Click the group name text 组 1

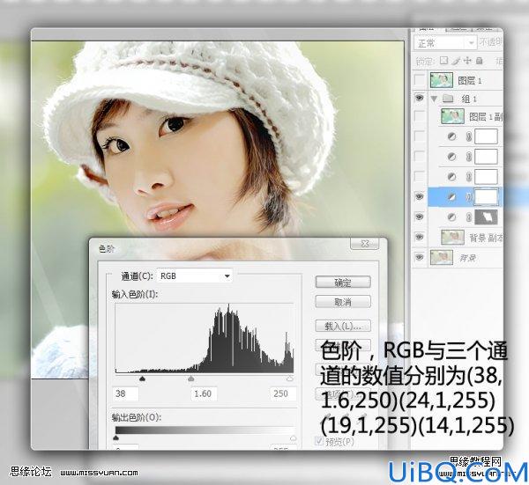coord(469,99)
